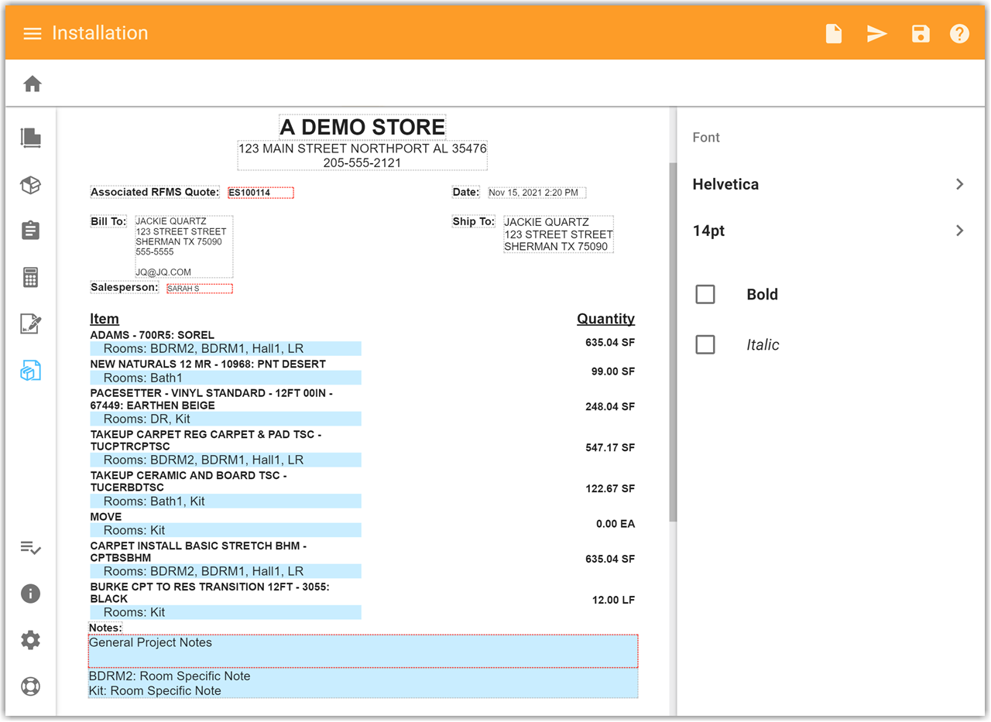991x722 pixels.
Task: Click the 12.00 LF quantity
Action: click(x=613, y=600)
